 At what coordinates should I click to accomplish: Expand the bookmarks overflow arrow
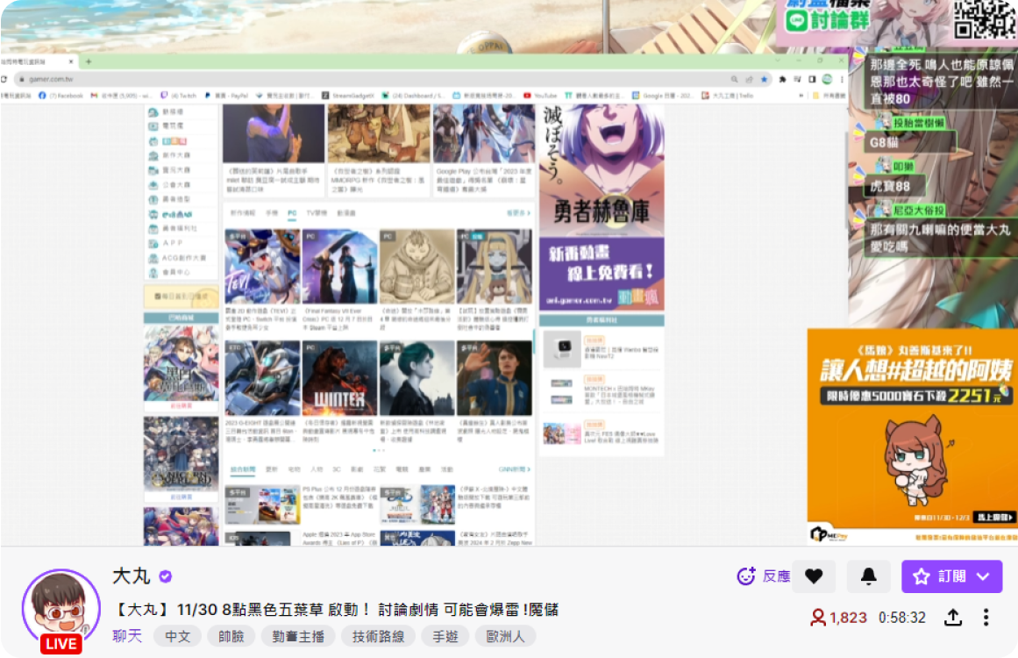click(x=801, y=96)
